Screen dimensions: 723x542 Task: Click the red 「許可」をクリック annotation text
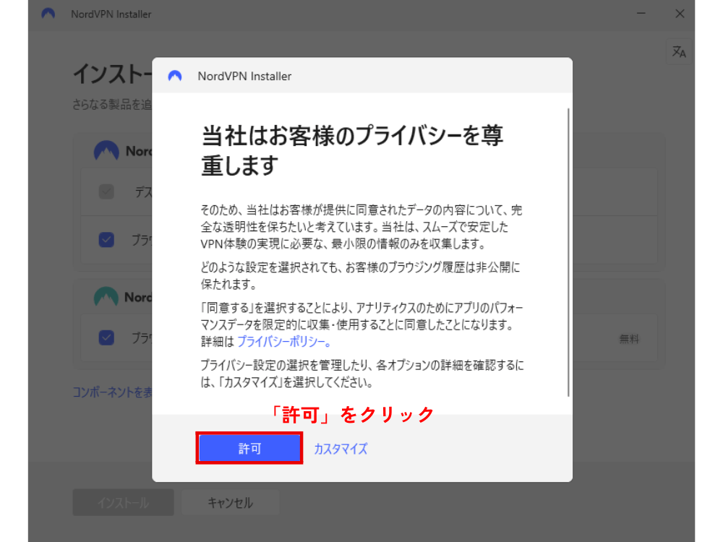click(351, 414)
